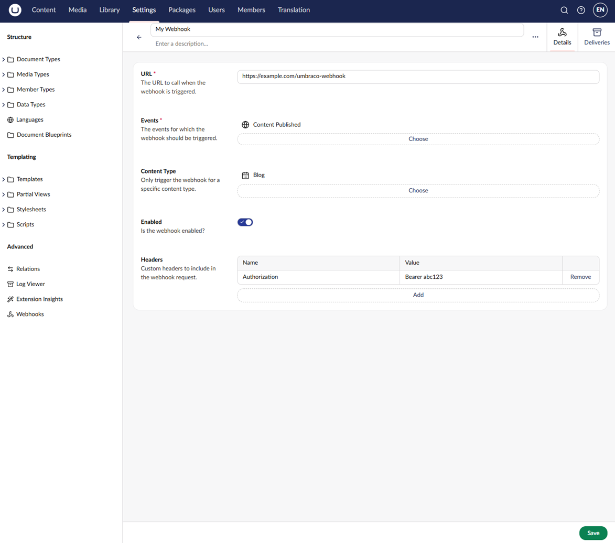The image size is (615, 543).
Task: Expand the Templates tree node
Action: click(4, 180)
